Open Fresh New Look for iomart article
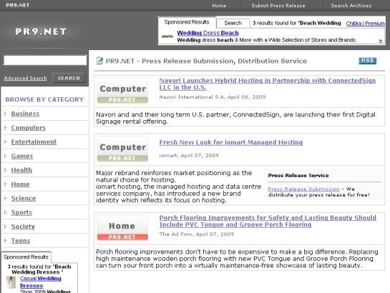 (231, 142)
